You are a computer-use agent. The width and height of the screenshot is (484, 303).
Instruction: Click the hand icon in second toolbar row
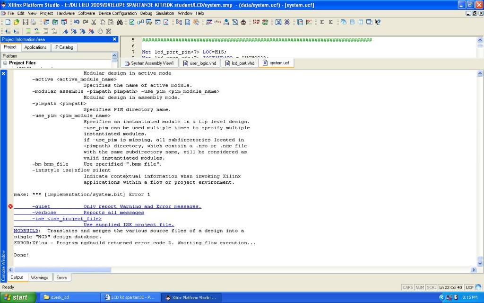[100, 31]
